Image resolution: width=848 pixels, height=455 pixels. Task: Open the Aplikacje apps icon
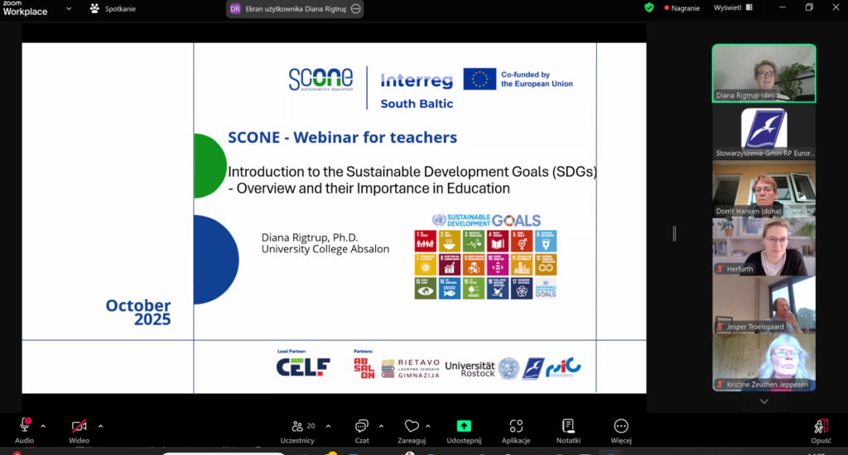(516, 427)
